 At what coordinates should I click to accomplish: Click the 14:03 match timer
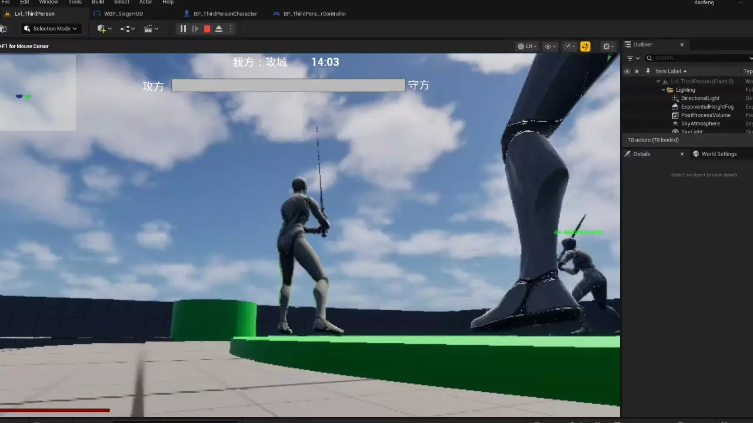point(325,62)
